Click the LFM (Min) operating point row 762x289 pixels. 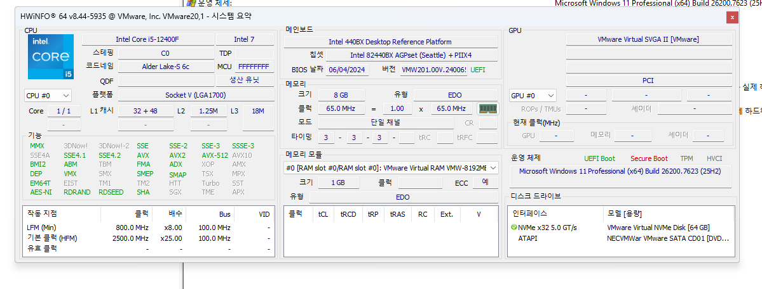pos(148,228)
